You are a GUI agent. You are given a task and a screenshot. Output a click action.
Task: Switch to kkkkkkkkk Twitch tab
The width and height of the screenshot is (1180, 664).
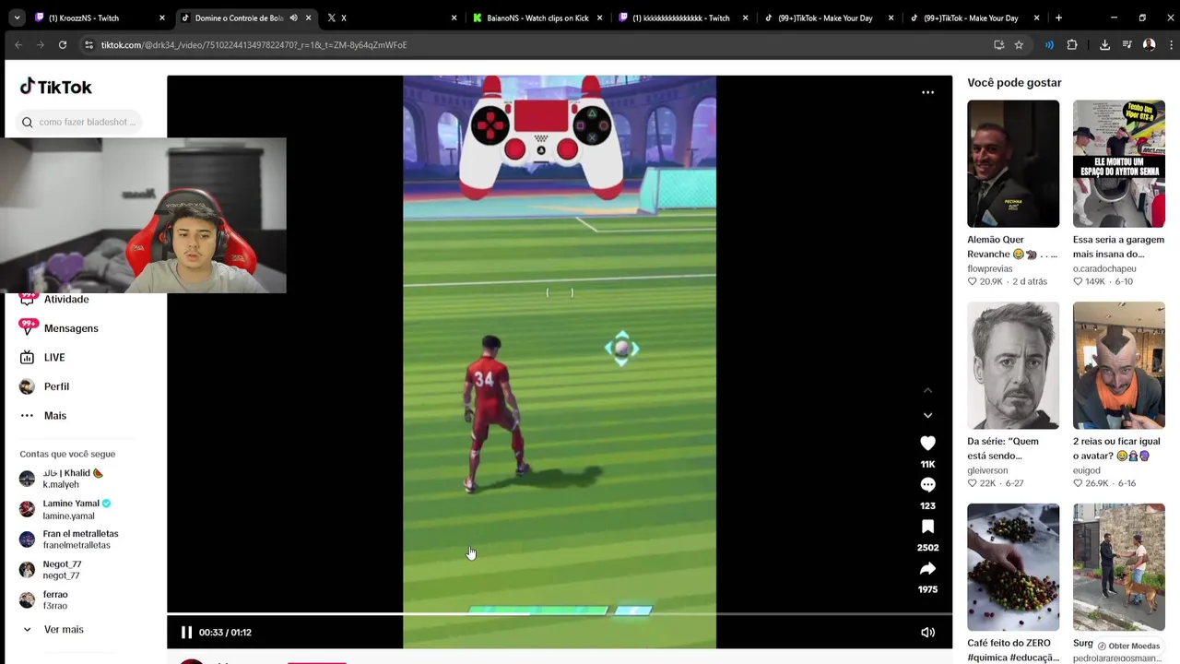682,18
